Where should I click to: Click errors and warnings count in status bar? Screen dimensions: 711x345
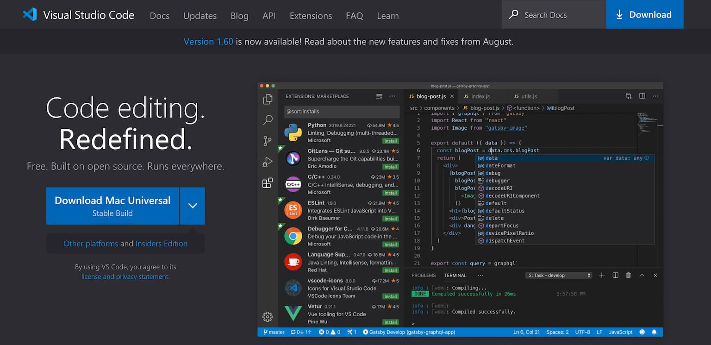[x=329, y=332]
